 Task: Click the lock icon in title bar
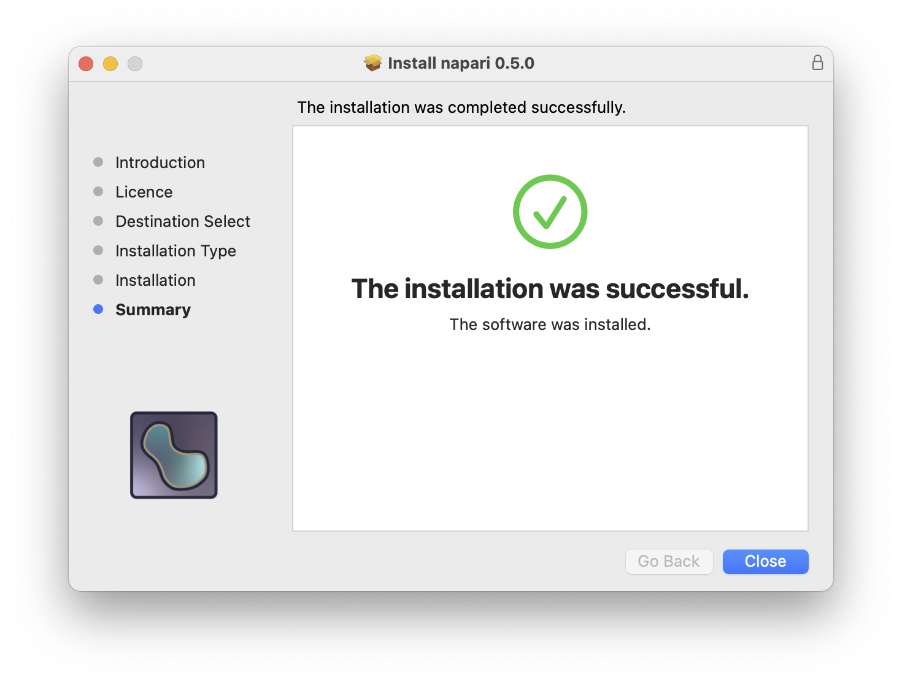click(817, 63)
